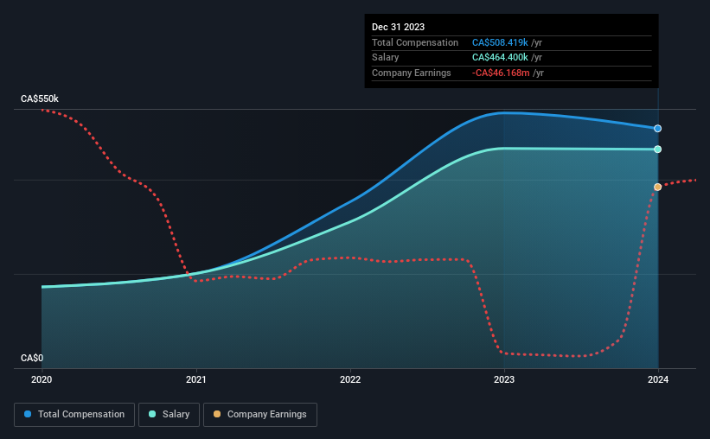710x439 pixels.
Task: Click the teal Salary data point
Action: [657, 150]
